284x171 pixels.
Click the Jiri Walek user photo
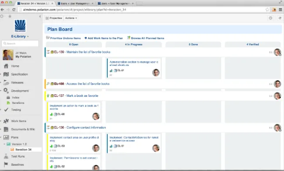click(8, 55)
